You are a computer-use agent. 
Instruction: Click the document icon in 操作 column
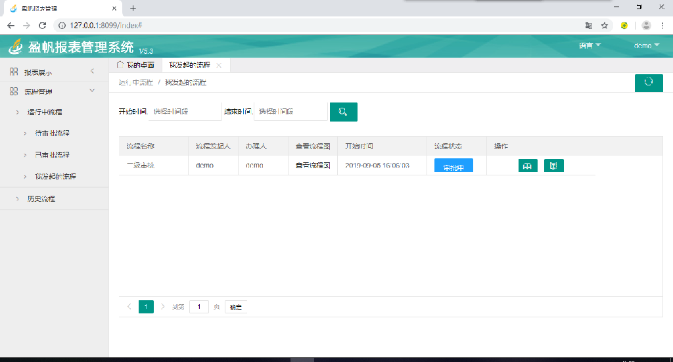point(553,166)
